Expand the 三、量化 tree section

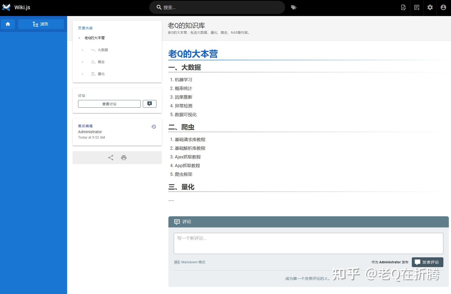[82, 74]
